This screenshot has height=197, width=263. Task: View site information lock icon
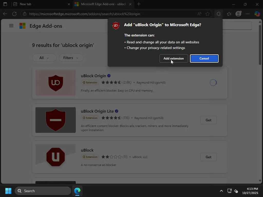click(x=25, y=14)
